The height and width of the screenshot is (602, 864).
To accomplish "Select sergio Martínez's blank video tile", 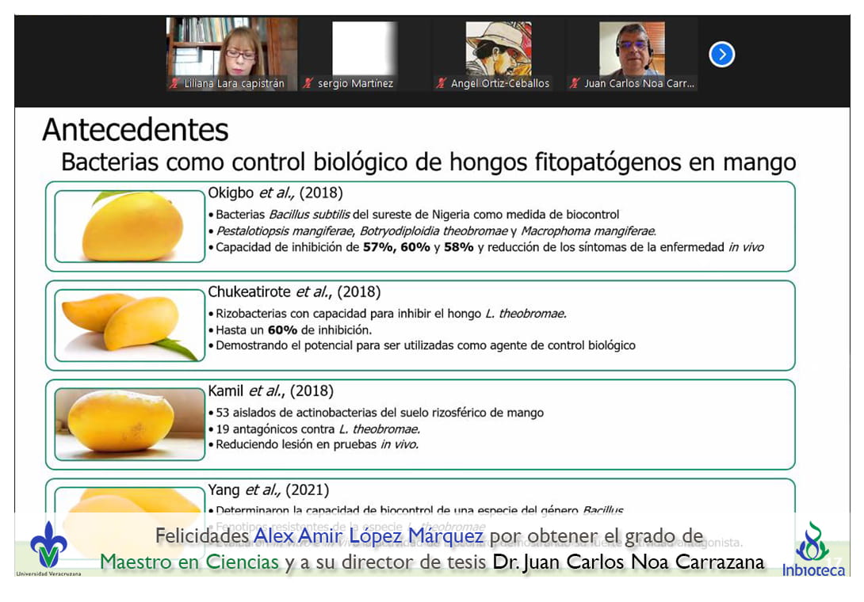I will click(364, 48).
